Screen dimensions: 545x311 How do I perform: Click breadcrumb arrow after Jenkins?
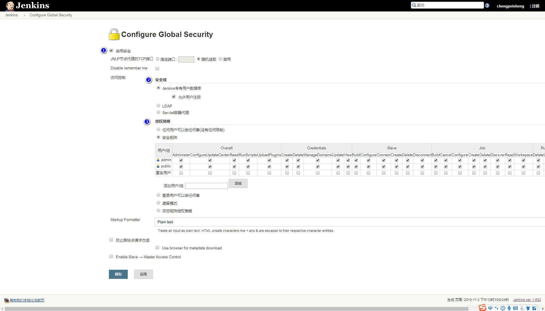[24, 15]
